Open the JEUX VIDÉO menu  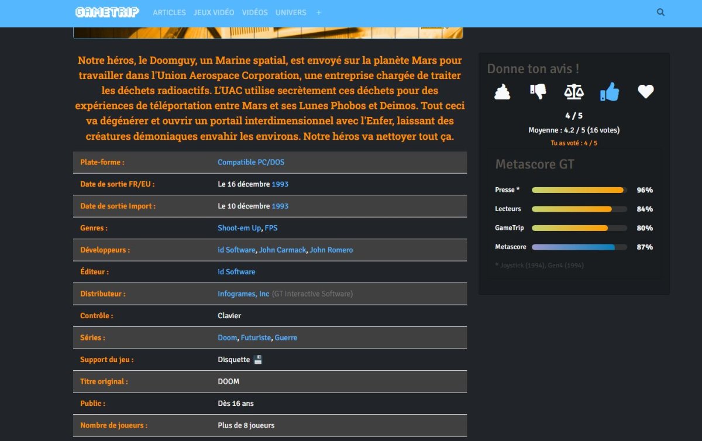214,12
